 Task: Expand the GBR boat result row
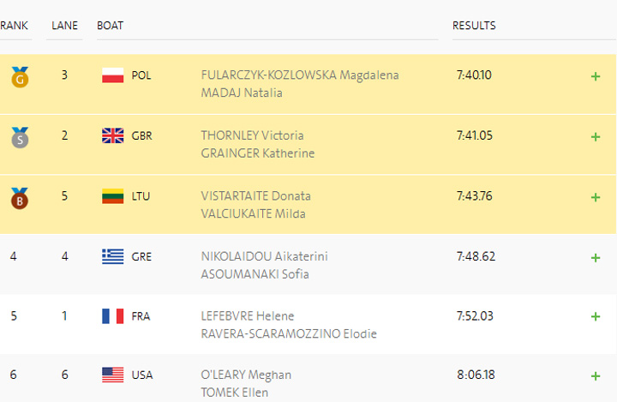(x=596, y=136)
